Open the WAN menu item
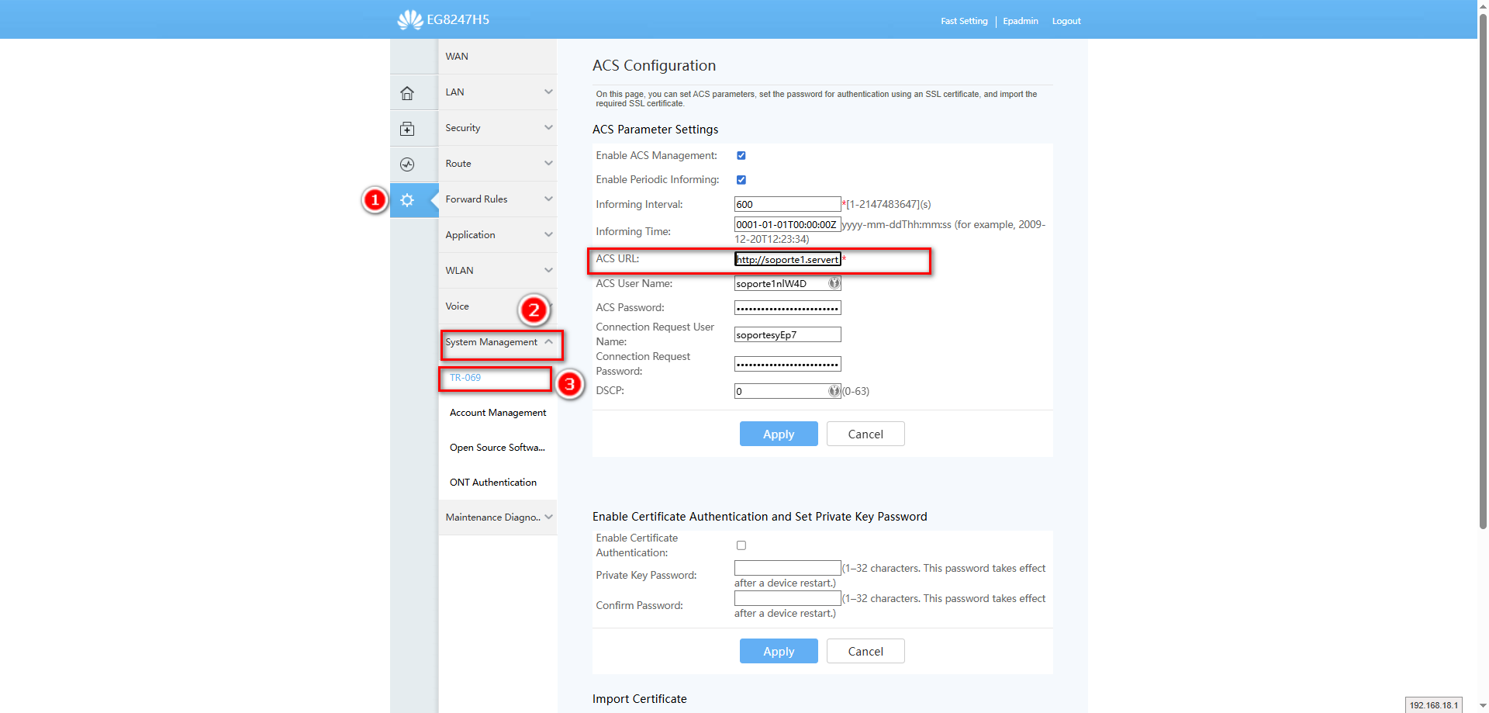The image size is (1489, 713). (x=457, y=57)
